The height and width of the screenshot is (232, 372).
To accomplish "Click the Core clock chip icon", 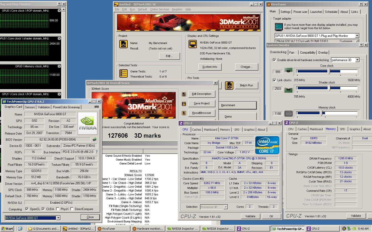I will click(x=288, y=70).
